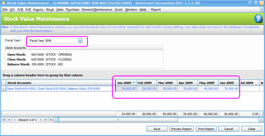Screen dimensions: 265x136
Task: Select the Mar 2009 value cell 30,000.00
Action: [167, 89]
